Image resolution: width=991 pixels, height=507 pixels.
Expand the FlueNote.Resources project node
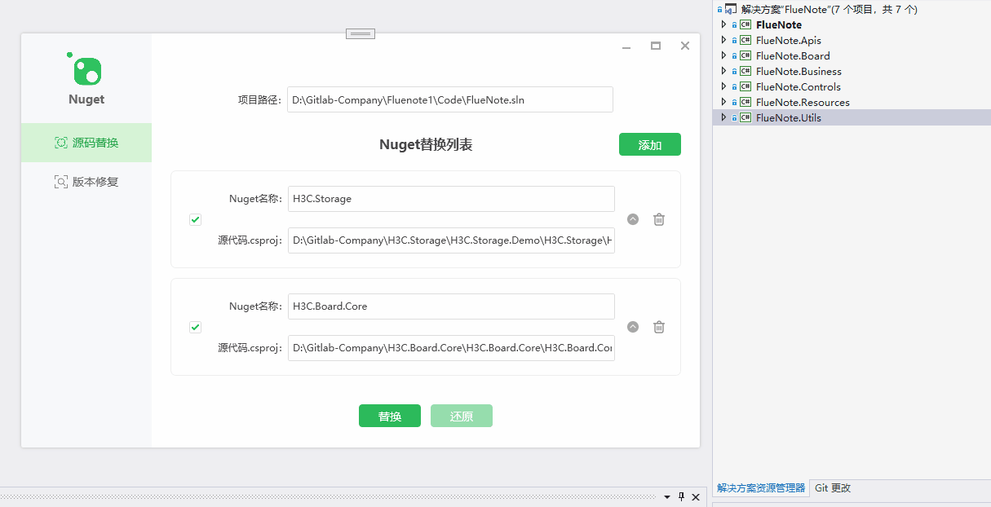click(x=723, y=102)
